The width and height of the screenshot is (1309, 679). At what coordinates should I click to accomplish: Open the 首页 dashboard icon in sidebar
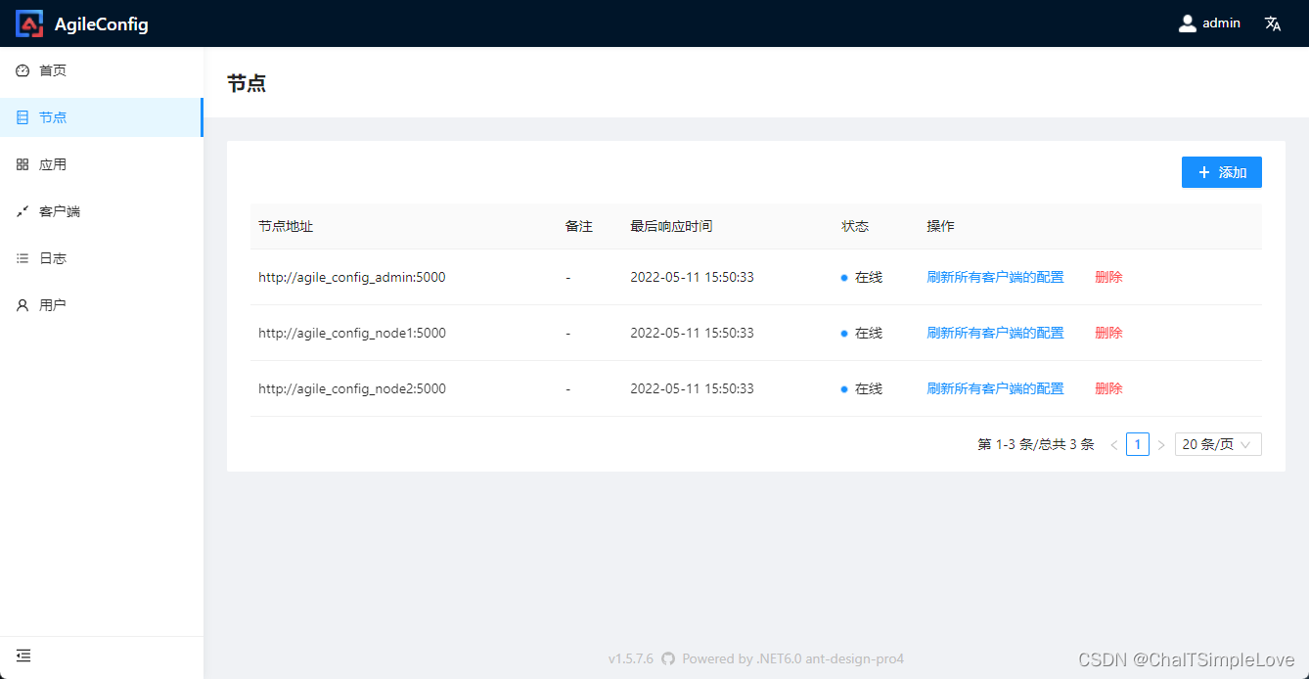coord(23,69)
